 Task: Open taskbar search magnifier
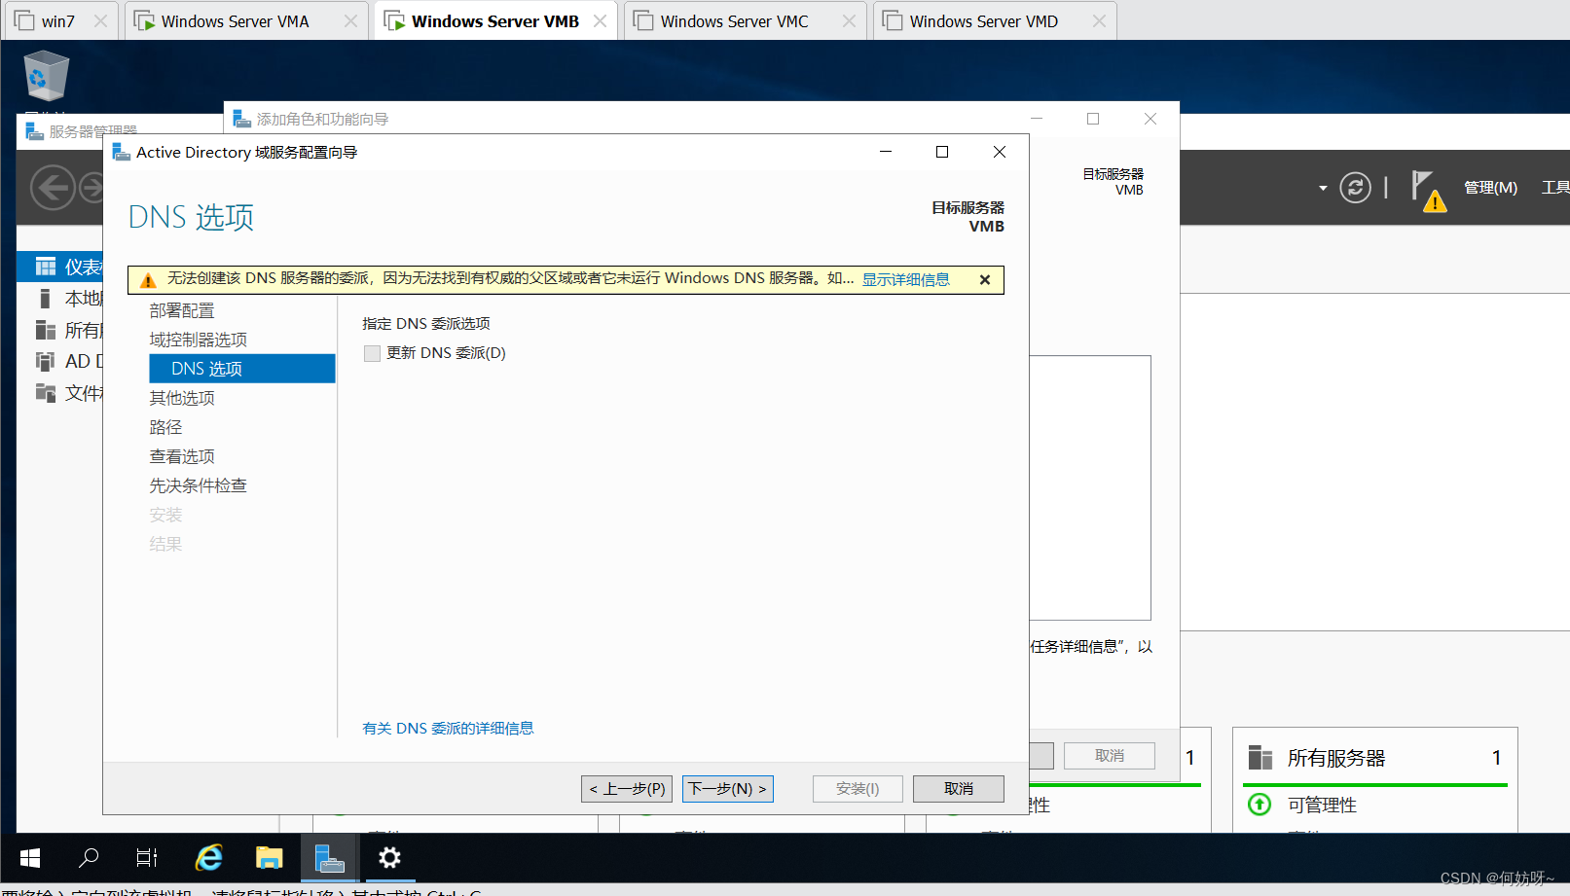89,857
